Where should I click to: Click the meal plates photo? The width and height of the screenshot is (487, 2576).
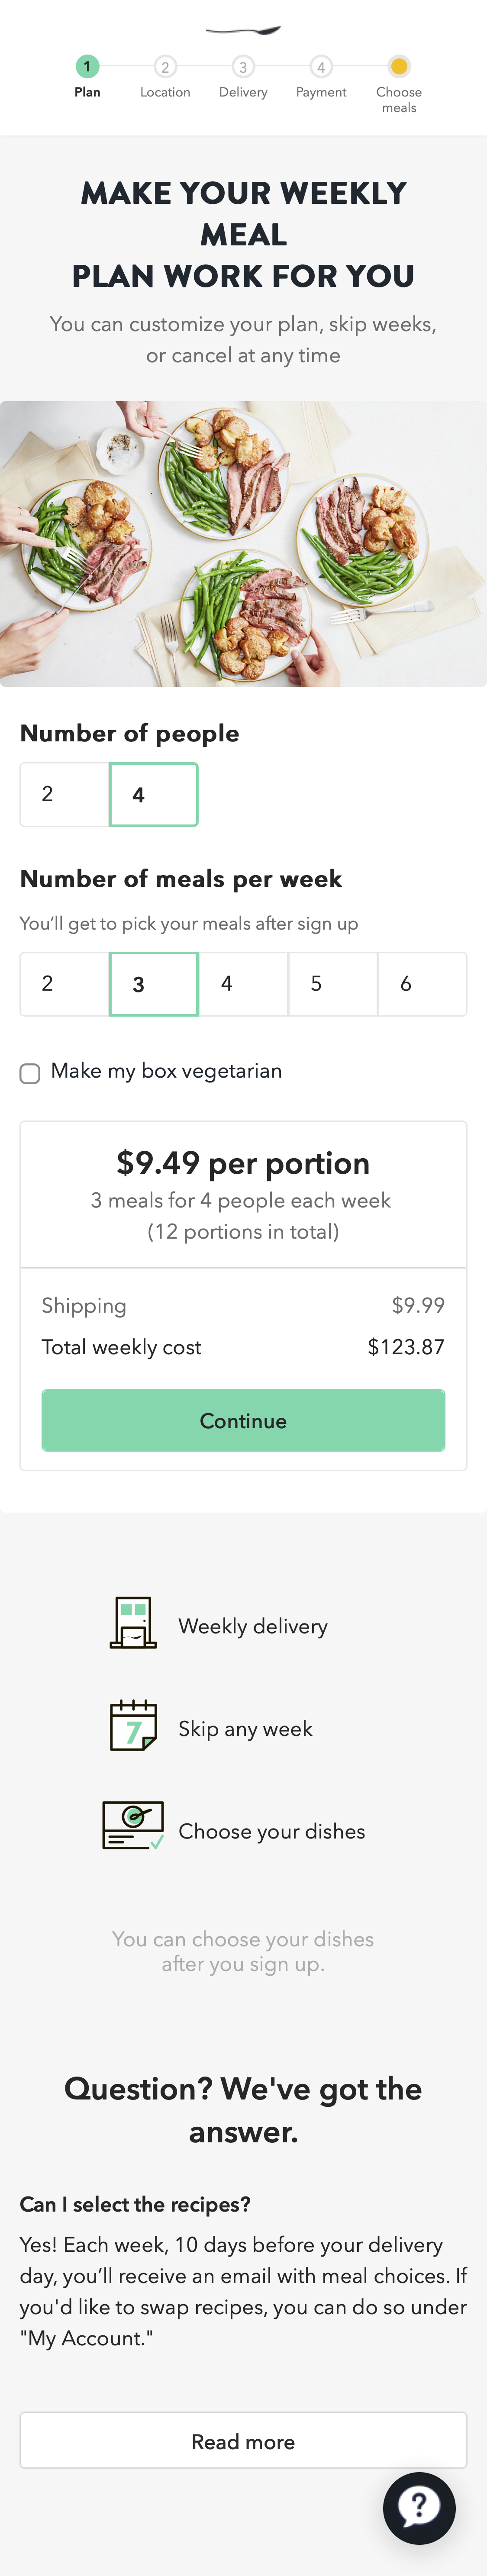(x=243, y=543)
